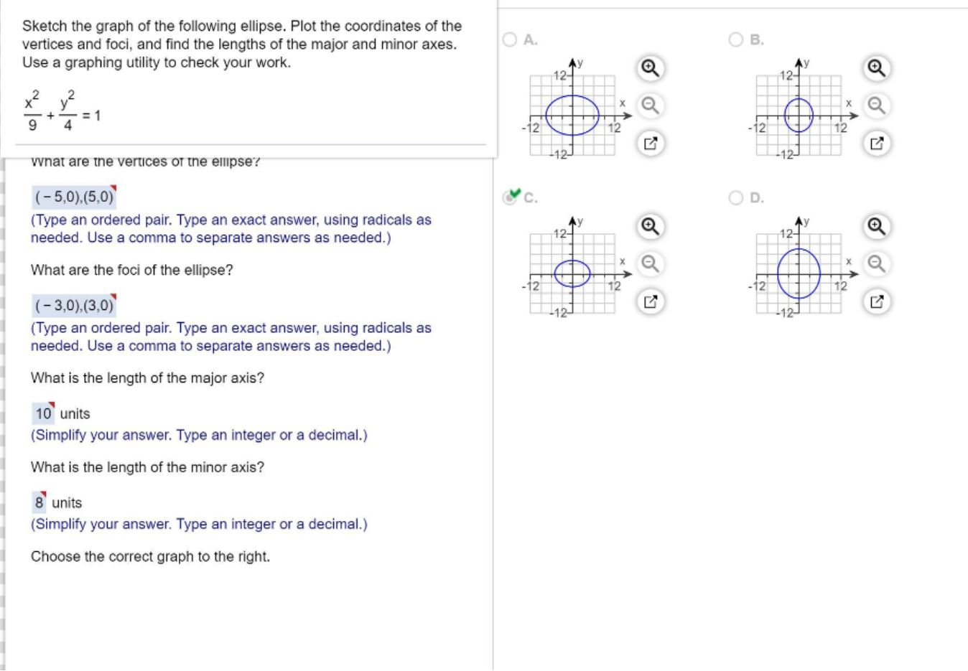Open graph D in a larger window
This screenshot has width=968, height=671.
click(x=875, y=301)
